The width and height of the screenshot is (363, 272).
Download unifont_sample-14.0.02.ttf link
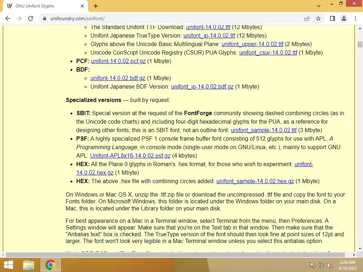pyautogui.click(x=264, y=130)
